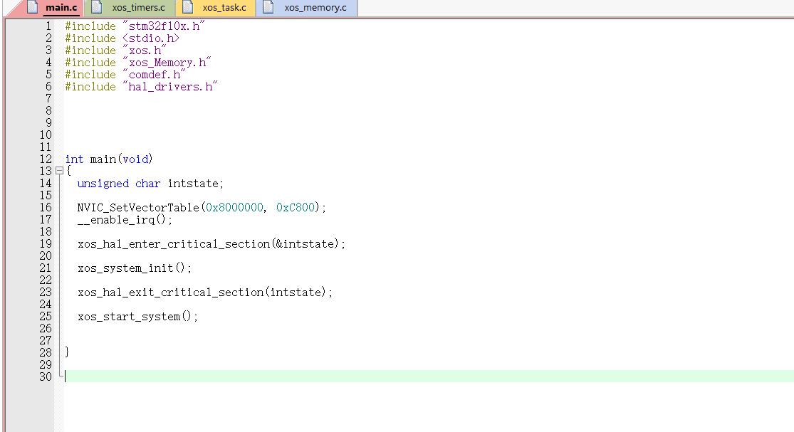Image resolution: width=794 pixels, height=432 pixels.
Task: Click the 0xC800 hex value
Action: pyautogui.click(x=296, y=207)
